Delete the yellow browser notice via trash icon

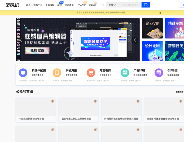160,13
